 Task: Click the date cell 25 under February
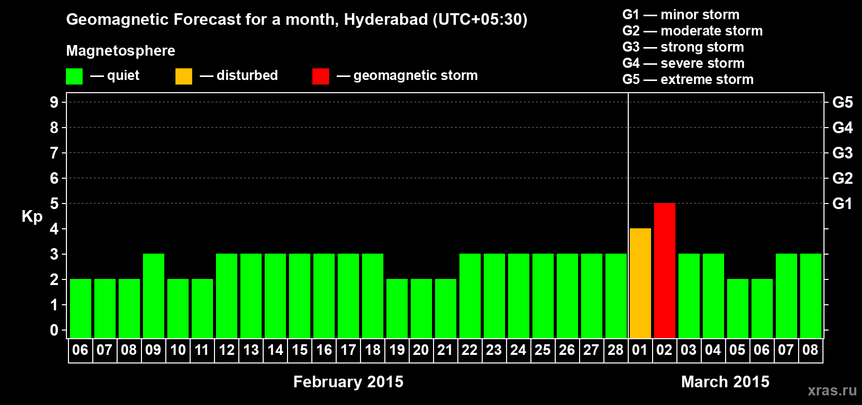coord(543,350)
